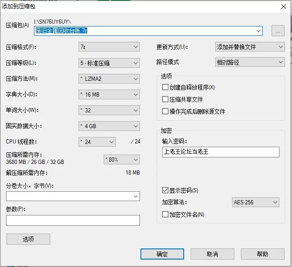
Task: Click the 3680 MB / 26 GB / 32 GB text
Action: point(35,162)
